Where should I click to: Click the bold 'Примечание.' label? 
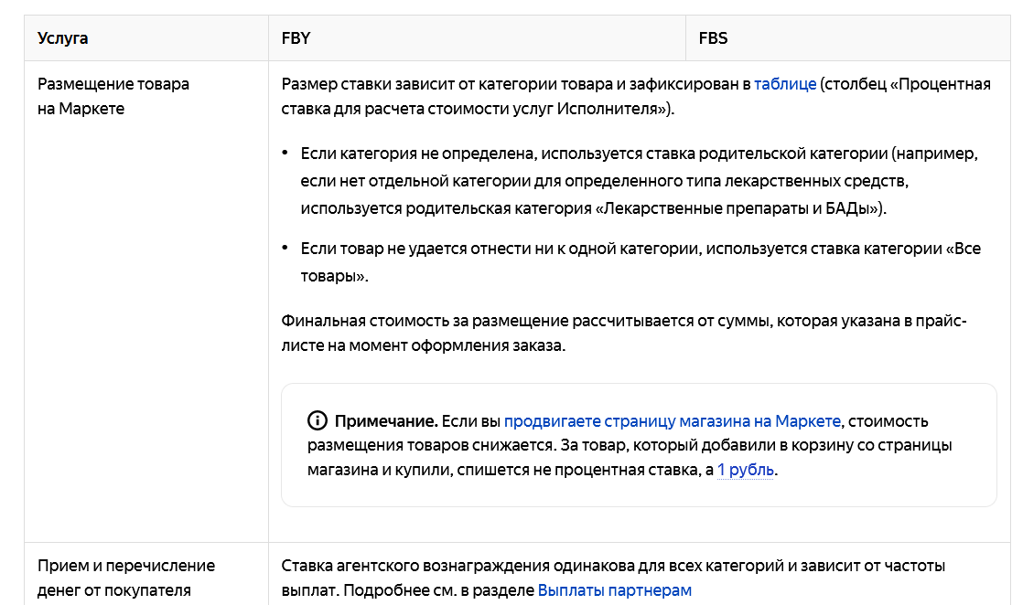point(386,421)
